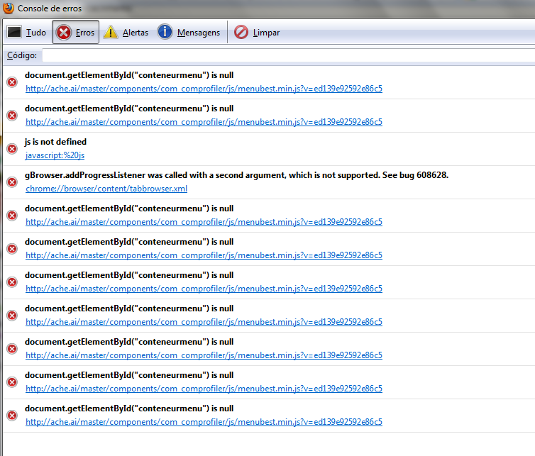
Task: Click error icon beside the gBrowser.addProgressListener message
Action: [12, 182]
